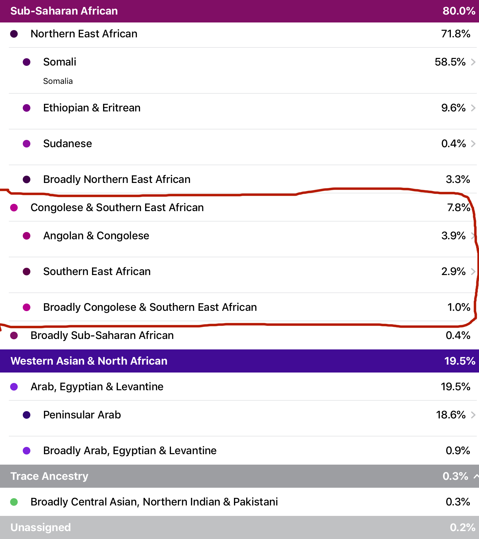The width and height of the screenshot is (479, 539).
Task: Select the Sub-Saharan African header
Action: [64, 11]
